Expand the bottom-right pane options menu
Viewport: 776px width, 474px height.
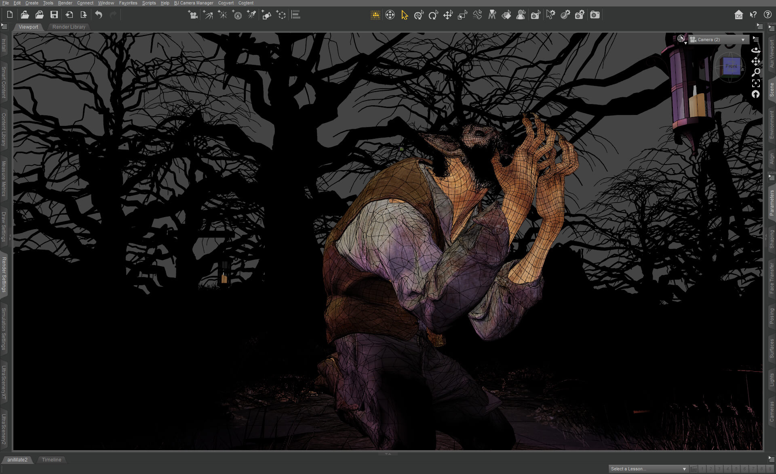tap(771, 459)
